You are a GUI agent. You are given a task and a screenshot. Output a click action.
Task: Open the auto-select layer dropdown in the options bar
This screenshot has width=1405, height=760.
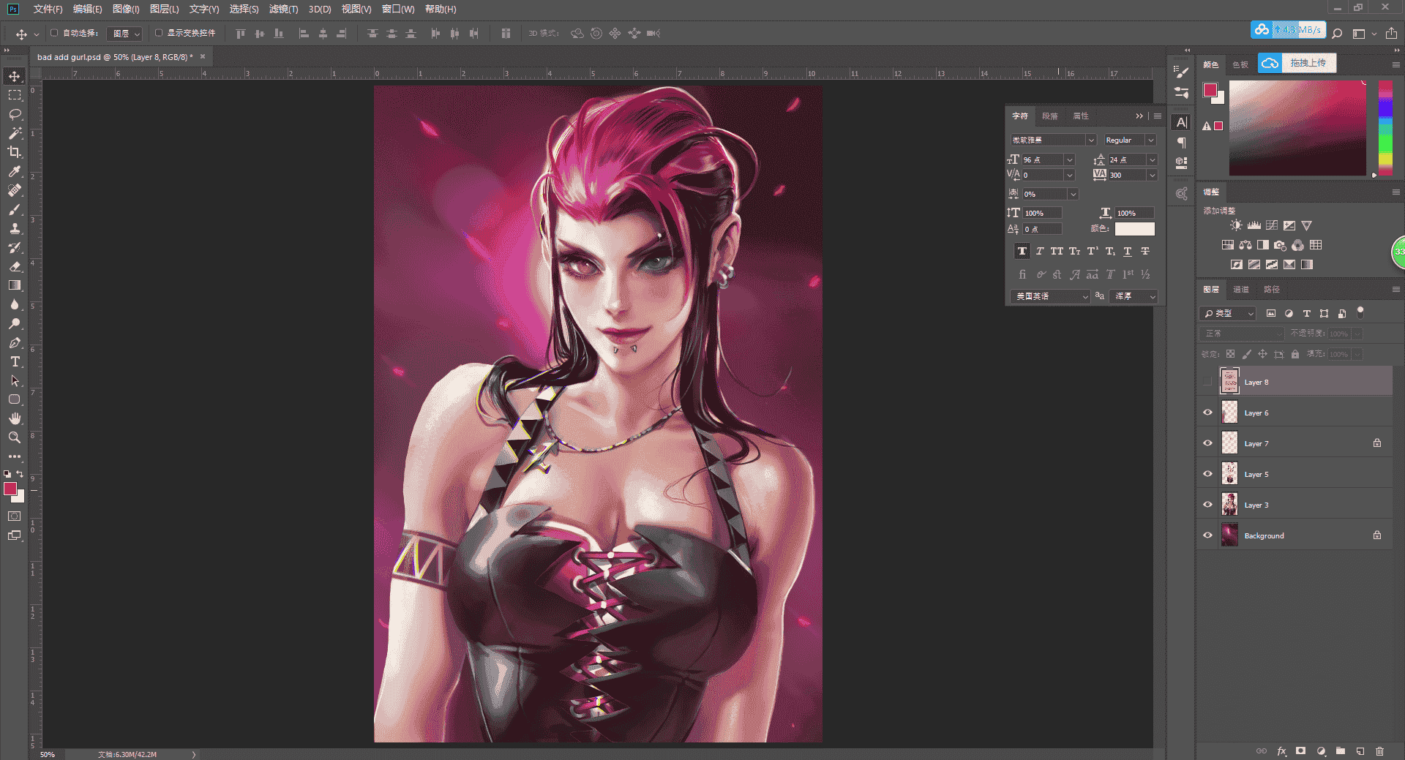tap(124, 34)
